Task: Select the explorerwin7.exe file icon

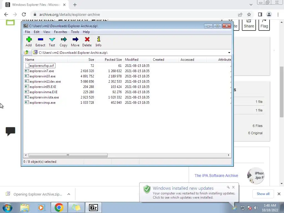Action: pyautogui.click(x=27, y=71)
